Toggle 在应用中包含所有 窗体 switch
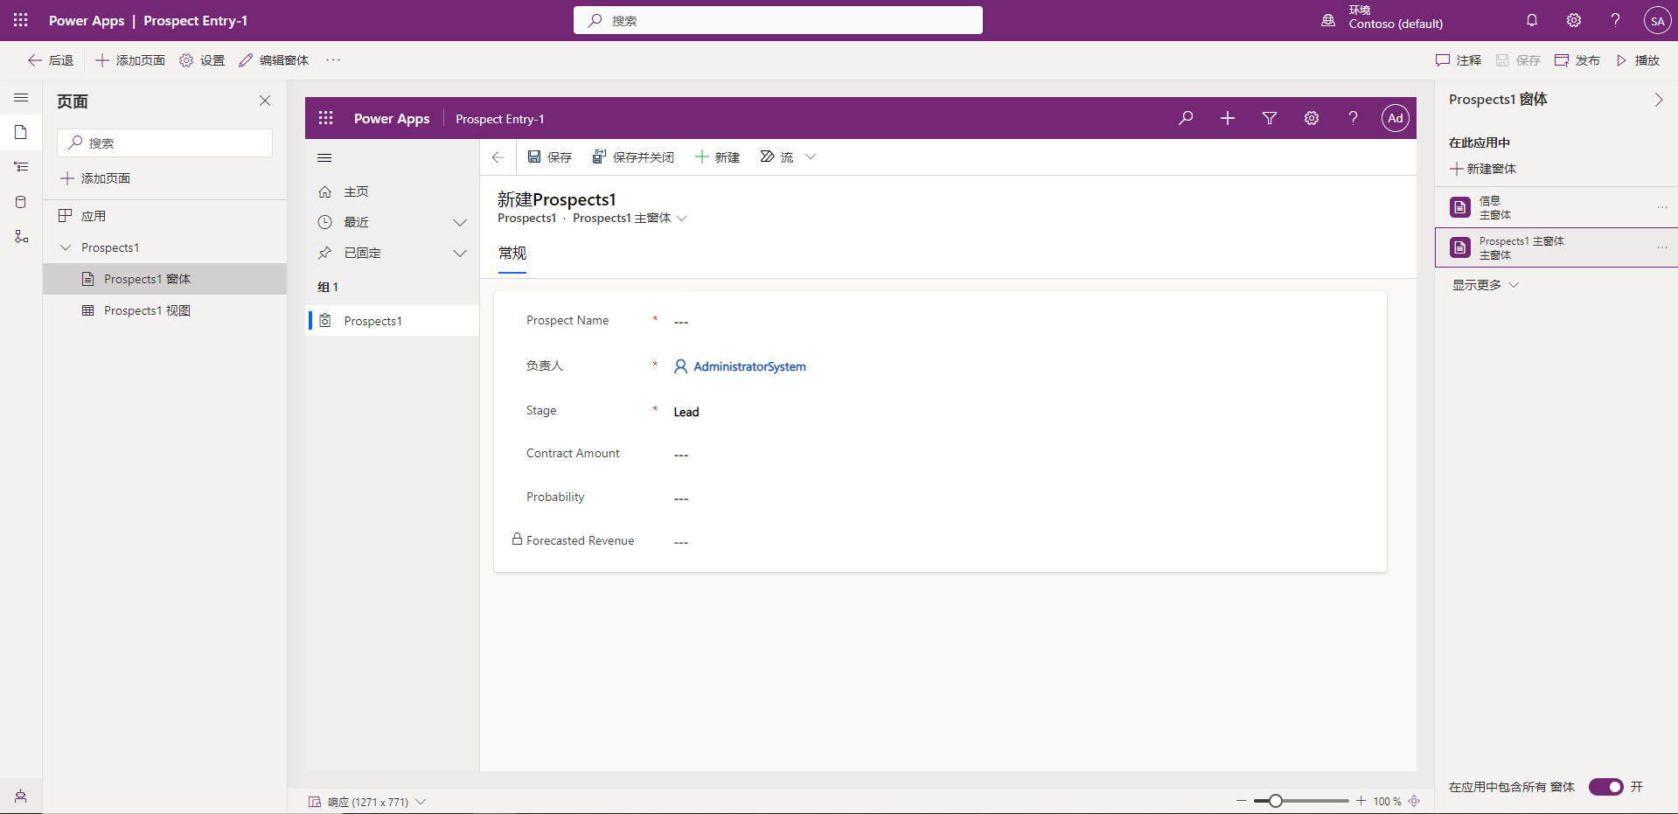This screenshot has width=1678, height=814. pyautogui.click(x=1605, y=787)
